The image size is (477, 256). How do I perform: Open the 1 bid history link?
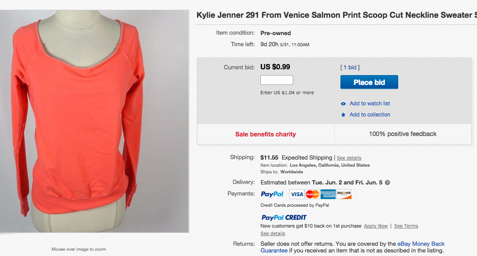[350, 68]
